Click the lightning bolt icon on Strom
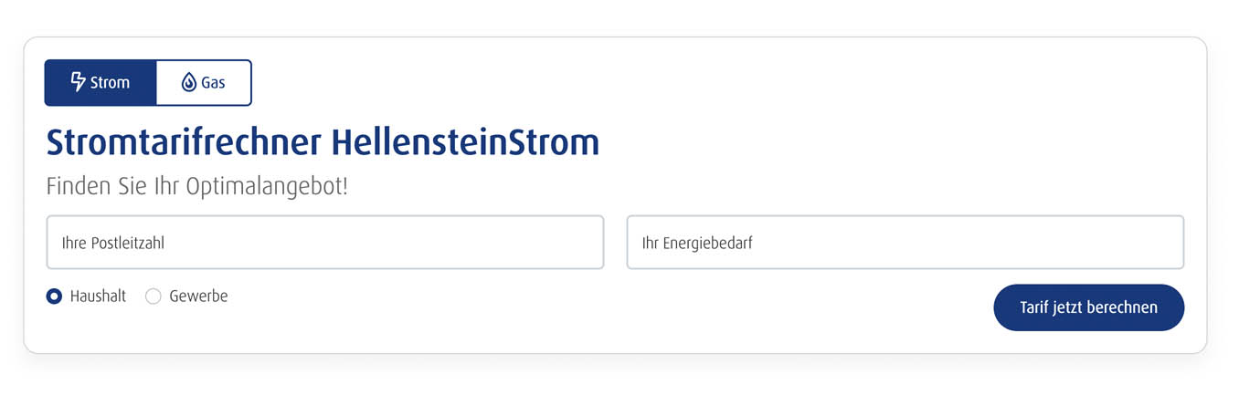Screen dimensions: 1239x395 point(79,82)
